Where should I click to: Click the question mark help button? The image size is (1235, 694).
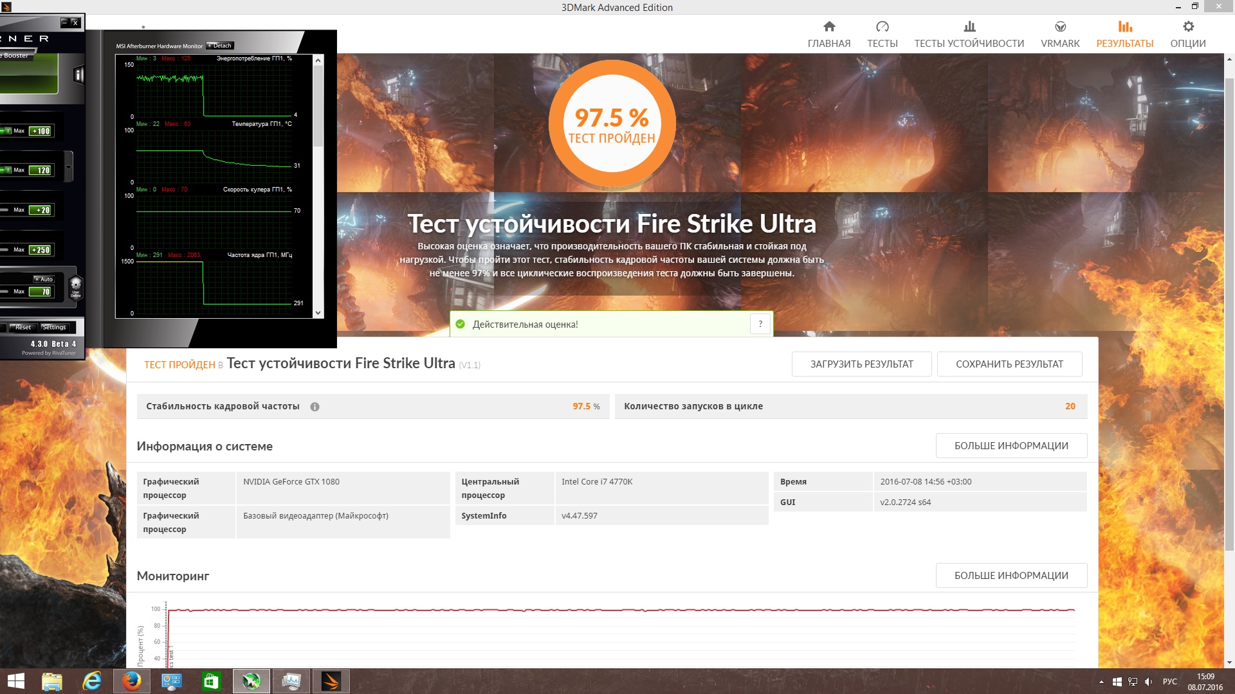[760, 325]
